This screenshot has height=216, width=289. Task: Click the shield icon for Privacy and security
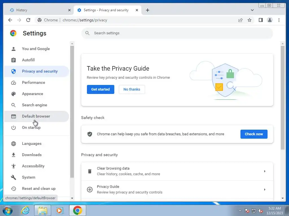pyautogui.click(x=14, y=71)
